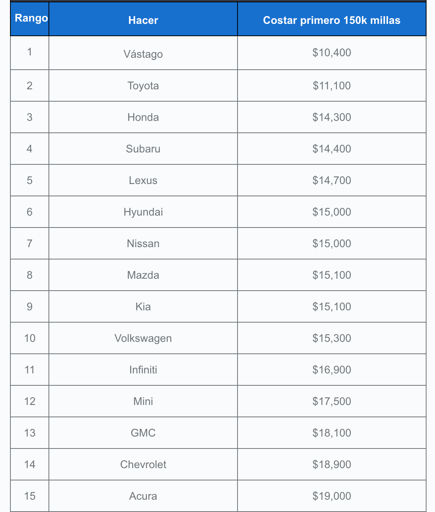The image size is (435, 512).
Task: Click the Mini make cell
Action: 143,401
